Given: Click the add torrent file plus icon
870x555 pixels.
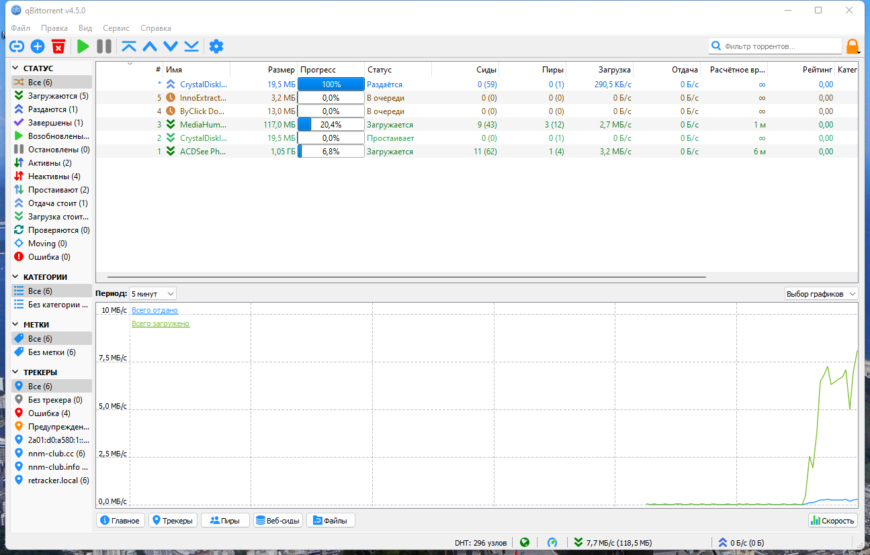Looking at the screenshot, I should 38,46.
